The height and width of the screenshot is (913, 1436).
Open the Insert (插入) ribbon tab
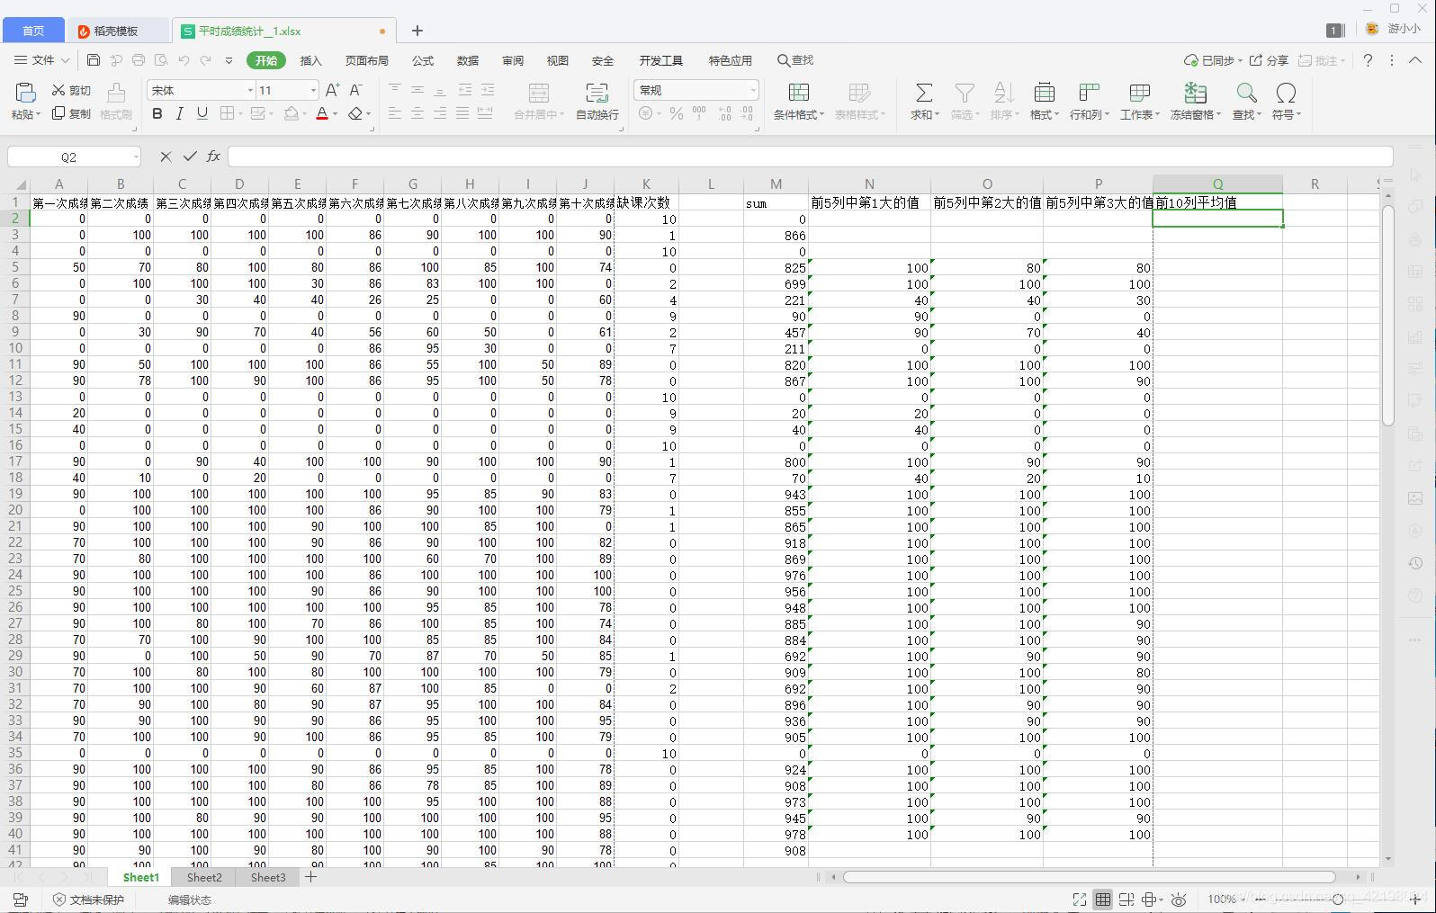(x=310, y=60)
